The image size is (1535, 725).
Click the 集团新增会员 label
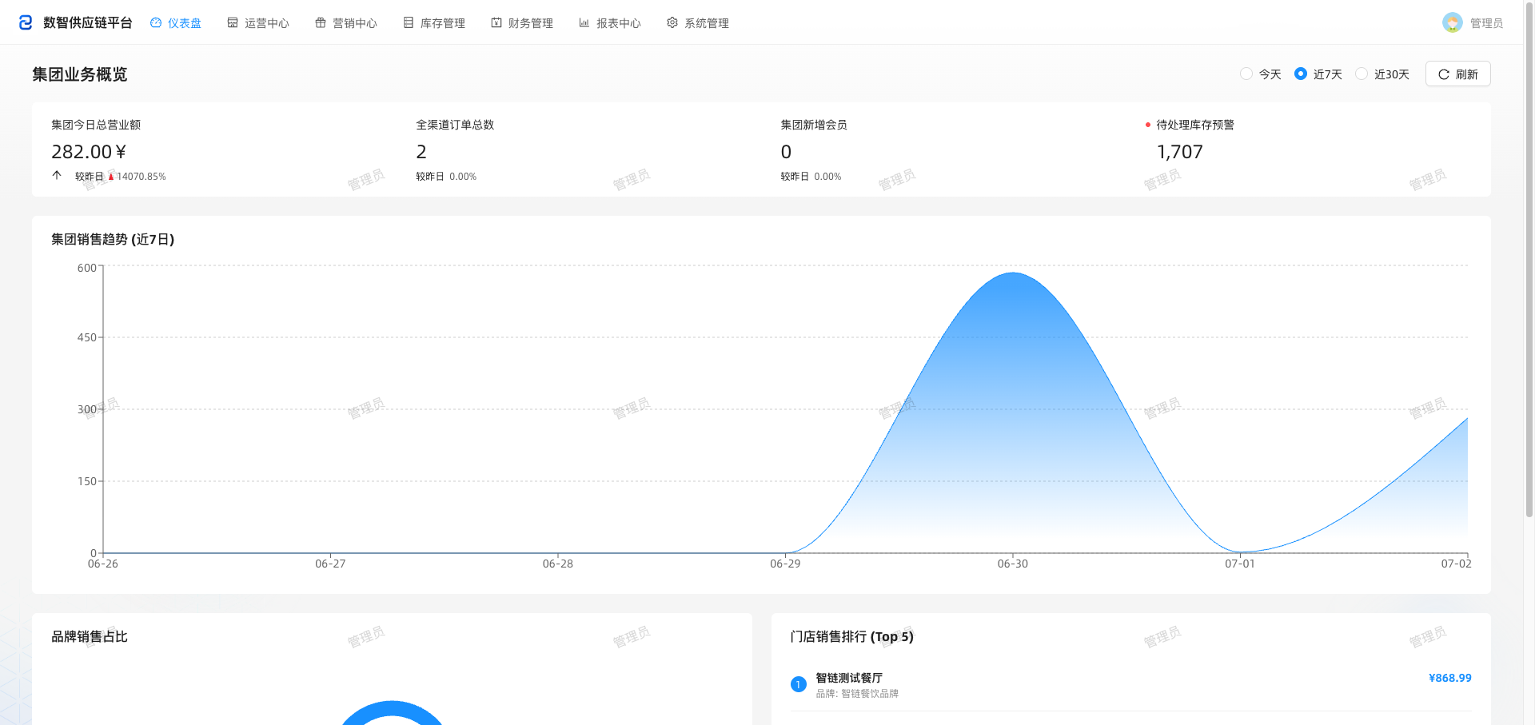pyautogui.click(x=814, y=125)
